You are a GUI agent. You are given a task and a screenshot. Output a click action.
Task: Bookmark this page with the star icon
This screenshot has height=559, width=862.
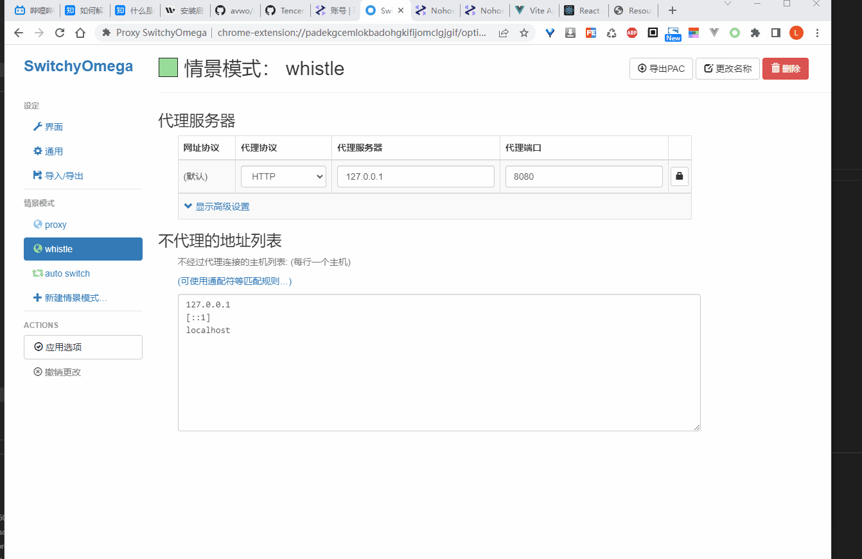524,33
